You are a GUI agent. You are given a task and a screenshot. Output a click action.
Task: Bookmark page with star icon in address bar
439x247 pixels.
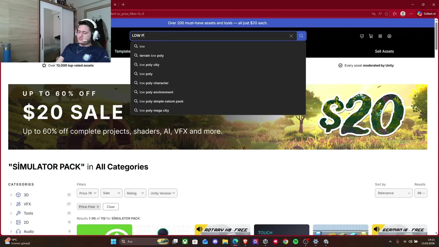point(387,14)
